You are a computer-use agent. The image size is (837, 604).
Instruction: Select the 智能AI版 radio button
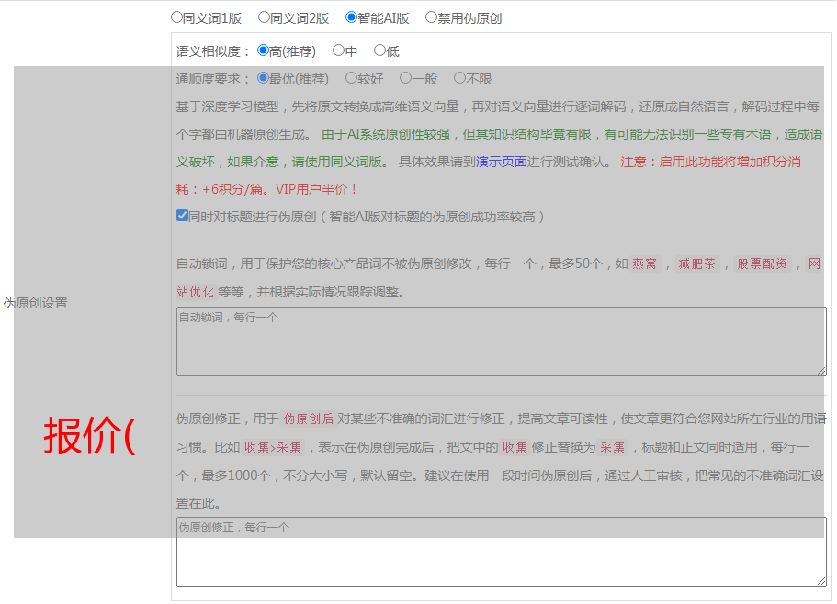[x=351, y=17]
